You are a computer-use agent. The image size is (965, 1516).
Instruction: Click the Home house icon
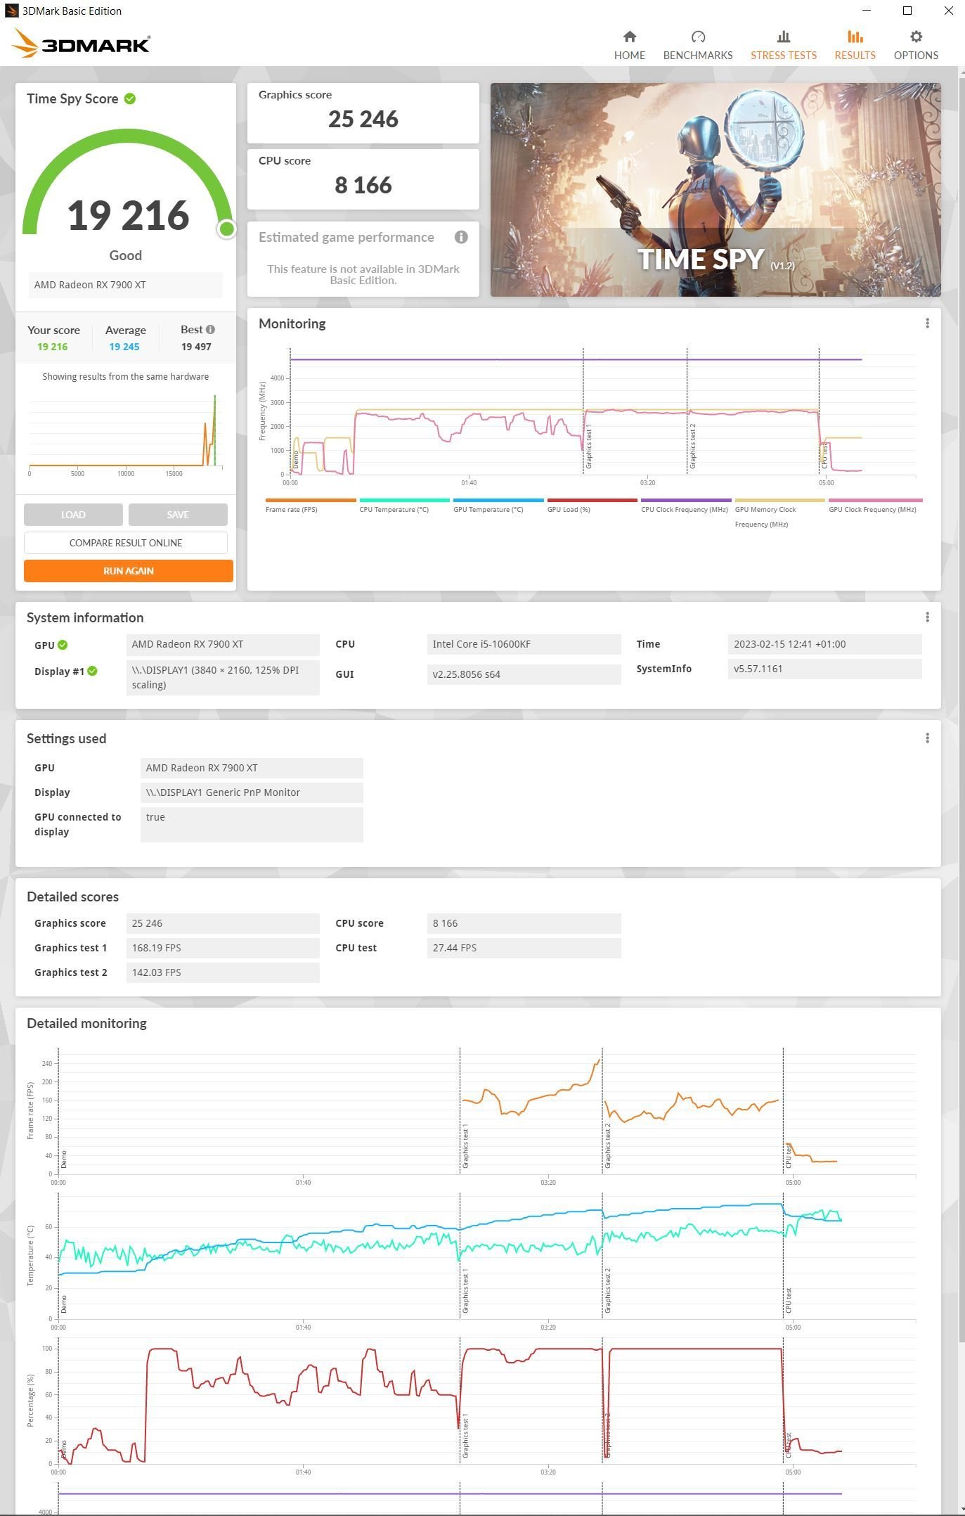[x=629, y=37]
